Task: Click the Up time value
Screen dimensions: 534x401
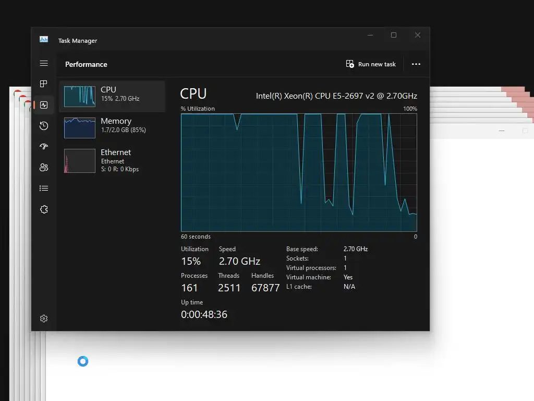Action: pyautogui.click(x=204, y=314)
